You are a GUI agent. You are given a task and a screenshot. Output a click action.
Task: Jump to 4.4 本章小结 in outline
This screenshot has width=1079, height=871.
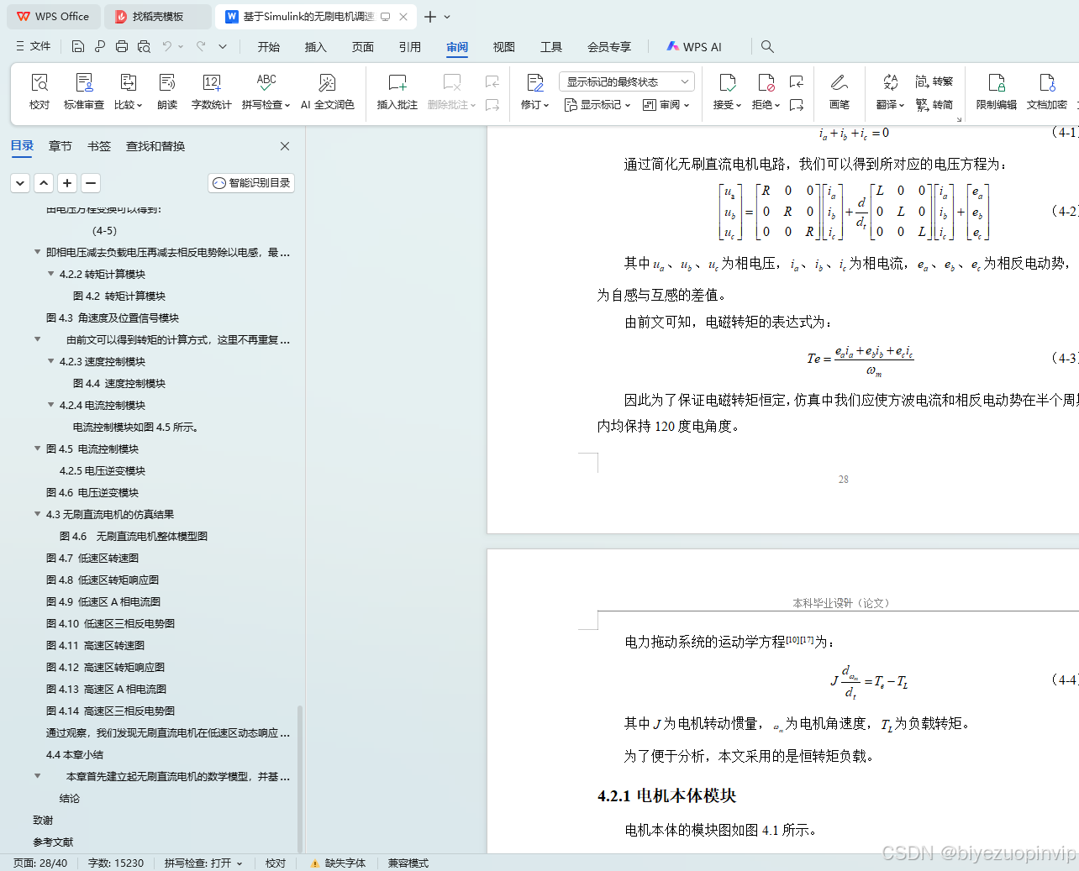click(x=75, y=754)
